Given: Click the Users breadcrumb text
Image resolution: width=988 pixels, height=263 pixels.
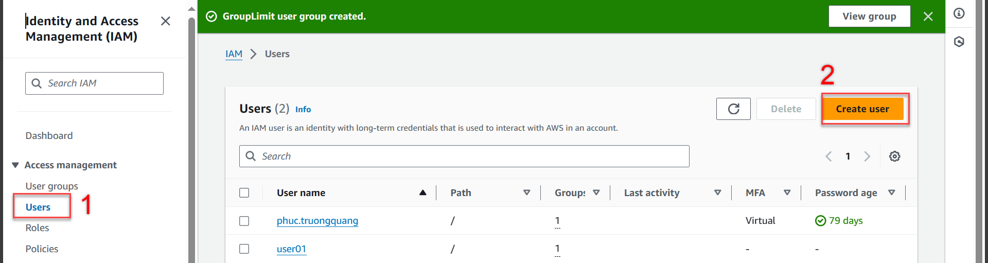Looking at the screenshot, I should 277,54.
